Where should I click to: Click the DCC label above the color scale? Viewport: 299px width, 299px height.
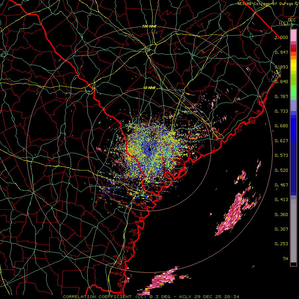coord(292,20)
